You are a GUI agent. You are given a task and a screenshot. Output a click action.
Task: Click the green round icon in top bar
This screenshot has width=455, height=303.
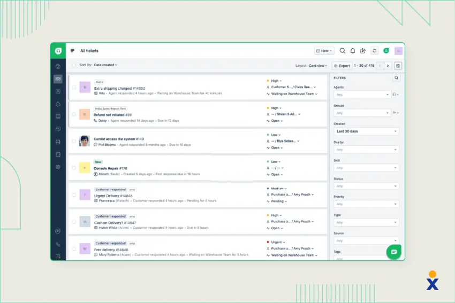[386, 51]
